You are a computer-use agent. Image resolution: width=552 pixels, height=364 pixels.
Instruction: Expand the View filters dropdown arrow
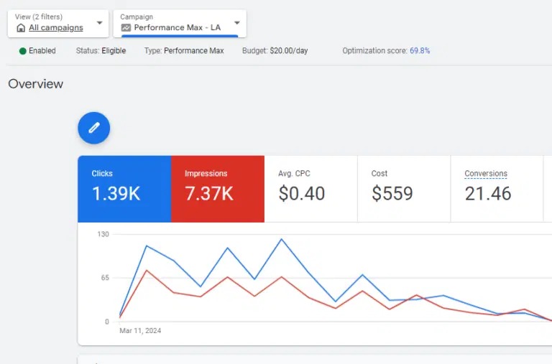(99, 23)
